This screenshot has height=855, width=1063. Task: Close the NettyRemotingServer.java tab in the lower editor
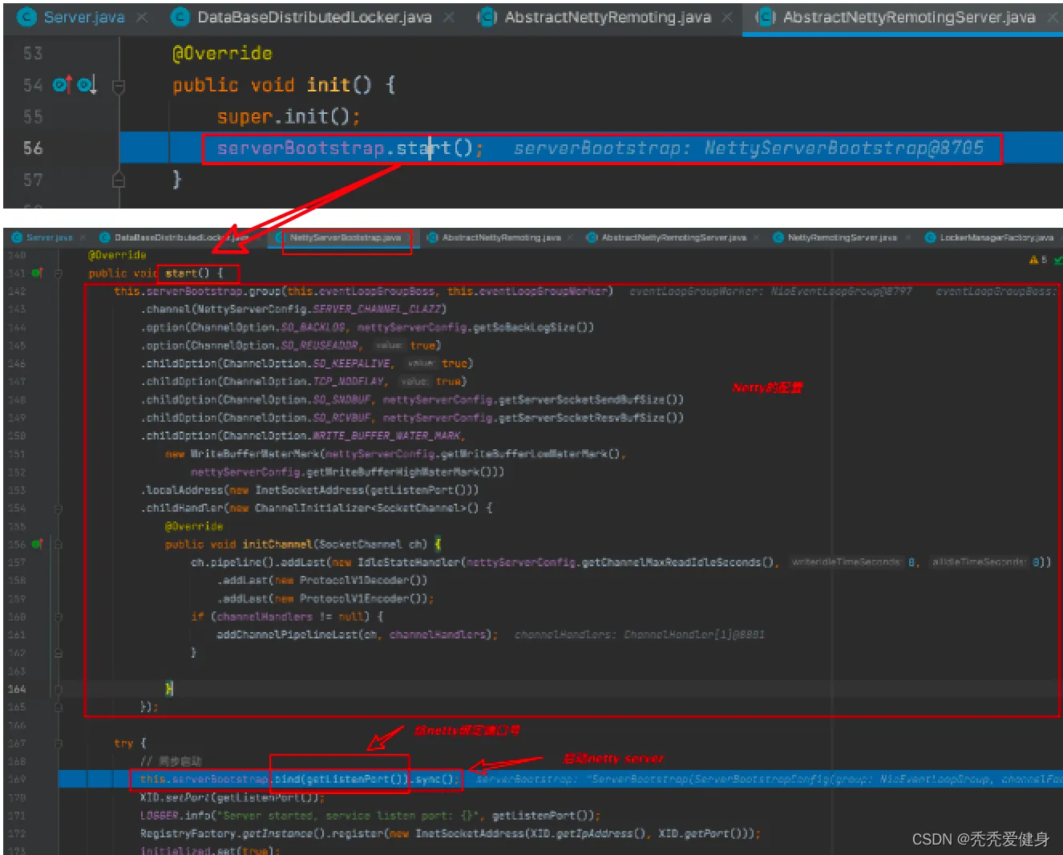point(908,237)
